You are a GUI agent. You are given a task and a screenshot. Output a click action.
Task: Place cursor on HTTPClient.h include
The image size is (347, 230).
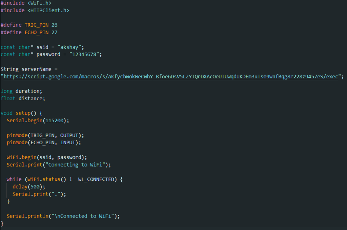(x=35, y=10)
